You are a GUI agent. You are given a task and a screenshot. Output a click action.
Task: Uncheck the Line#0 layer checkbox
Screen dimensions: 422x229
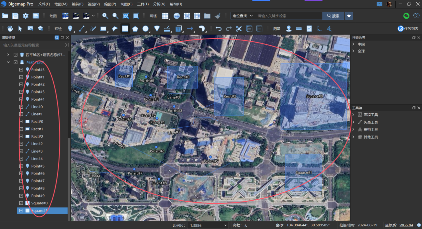[21, 107]
